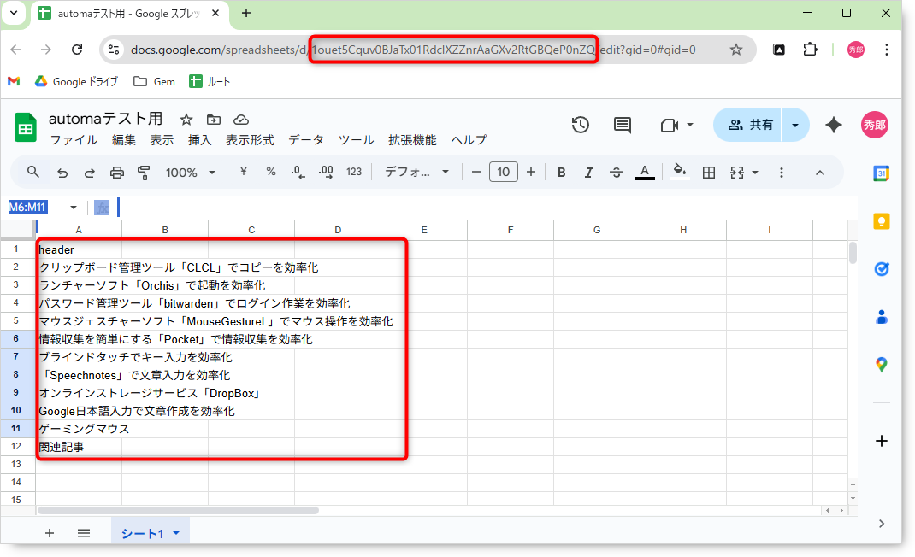Toggle bold formatting
This screenshot has width=915, height=557.
pos(562,173)
